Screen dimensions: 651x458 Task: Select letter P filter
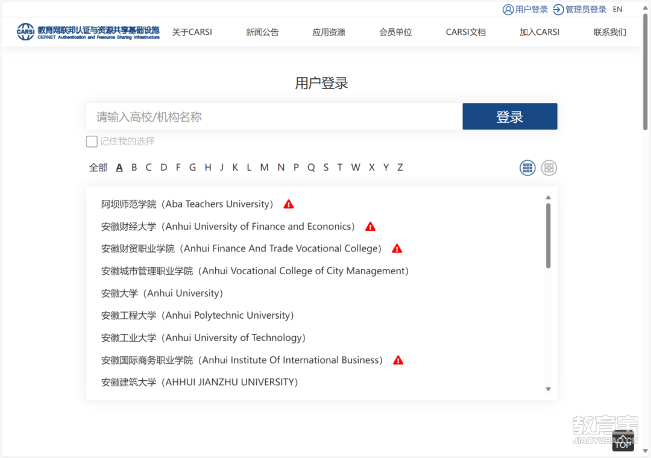pyautogui.click(x=296, y=168)
